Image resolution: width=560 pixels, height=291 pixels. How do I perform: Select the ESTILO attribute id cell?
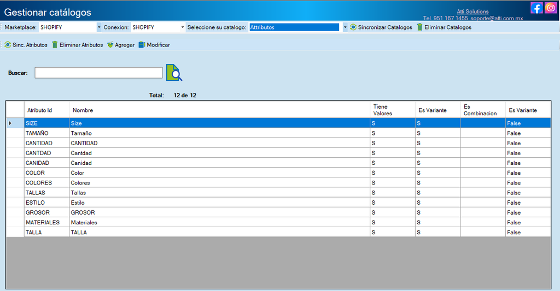pos(46,203)
